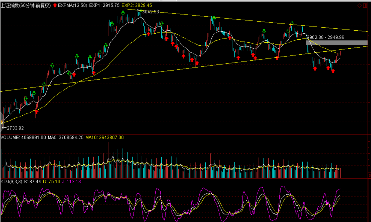Click the red diamond icon at chart top-right
Viewport: 371px width, 222px height.
pyautogui.click(x=359, y=6)
